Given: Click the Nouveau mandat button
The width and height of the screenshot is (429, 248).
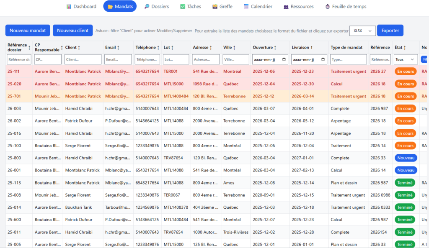Looking at the screenshot, I should 28,31.
